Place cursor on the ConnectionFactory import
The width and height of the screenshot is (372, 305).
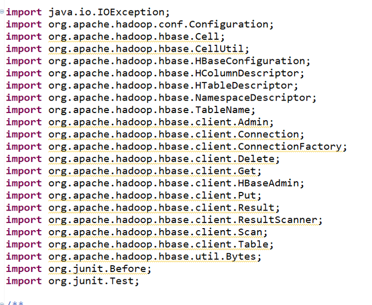click(x=197, y=147)
